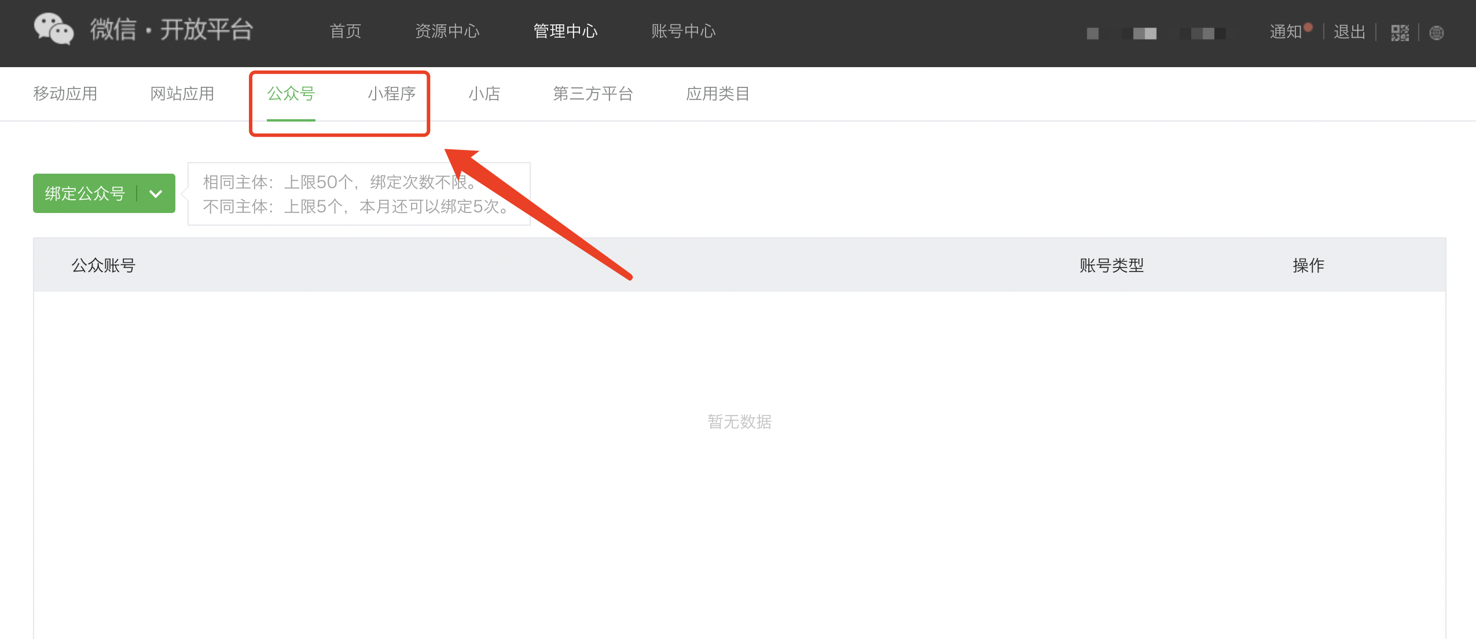The width and height of the screenshot is (1476, 639).
Task: Select the 公众号 tab
Action: [291, 94]
